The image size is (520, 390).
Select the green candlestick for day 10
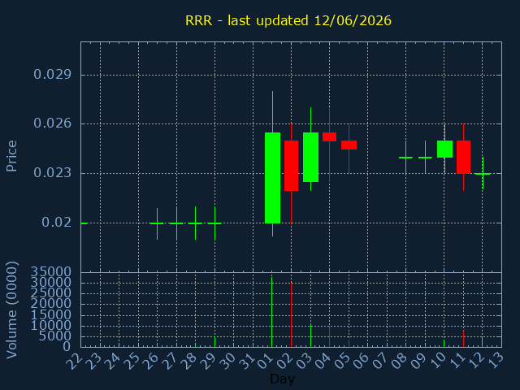tap(444, 149)
